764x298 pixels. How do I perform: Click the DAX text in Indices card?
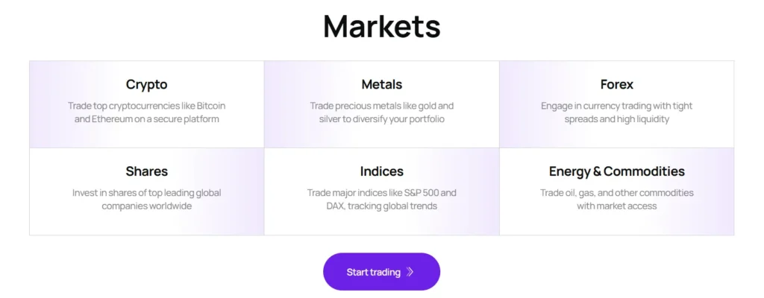336,206
